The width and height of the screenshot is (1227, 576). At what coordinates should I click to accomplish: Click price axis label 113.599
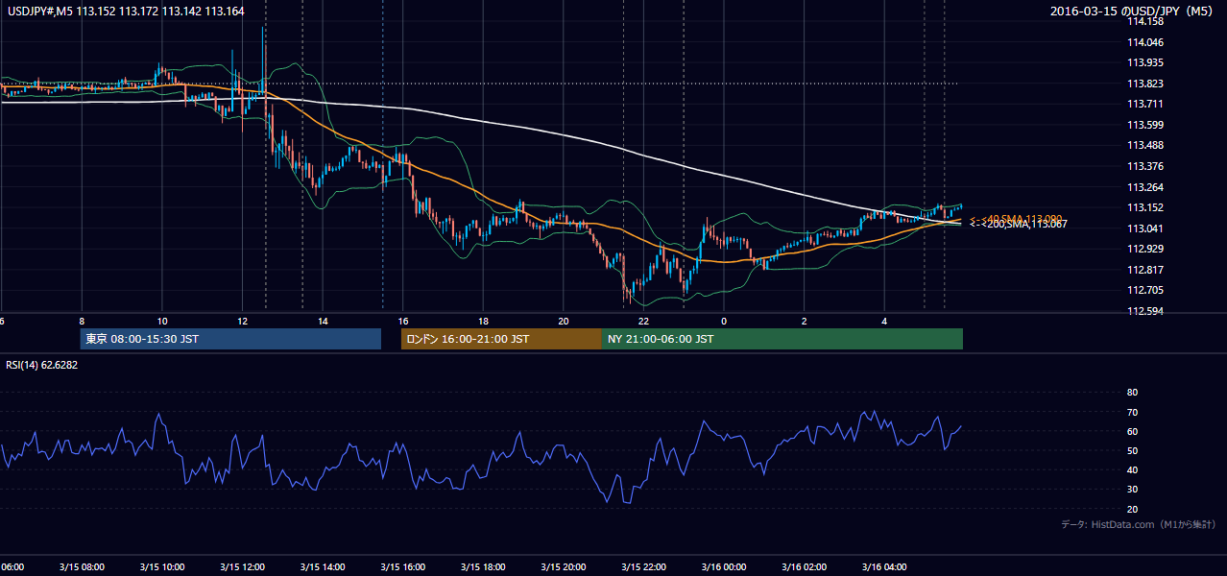1145,125
